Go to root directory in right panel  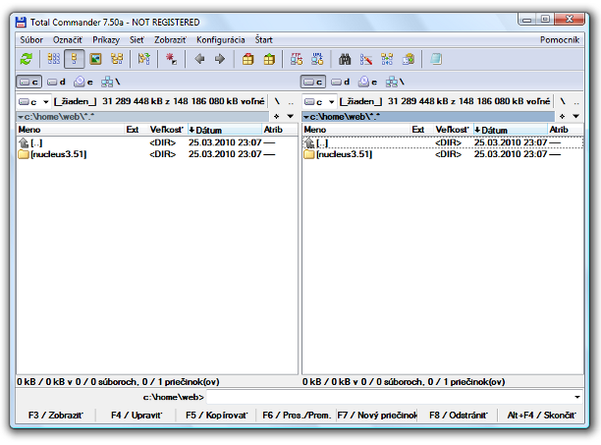tap(563, 102)
